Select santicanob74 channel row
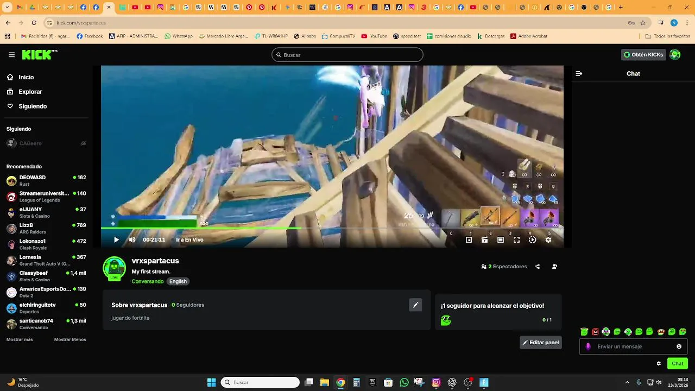 pyautogui.click(x=46, y=324)
